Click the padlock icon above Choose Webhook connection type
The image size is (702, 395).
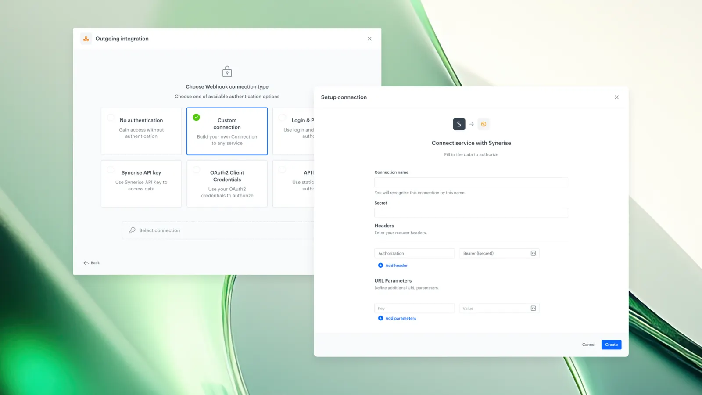click(227, 72)
